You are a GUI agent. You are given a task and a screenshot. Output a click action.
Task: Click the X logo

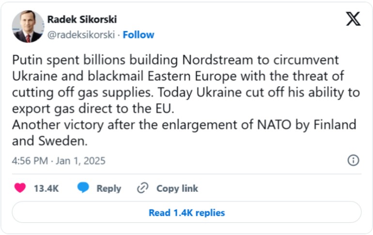coord(353,18)
